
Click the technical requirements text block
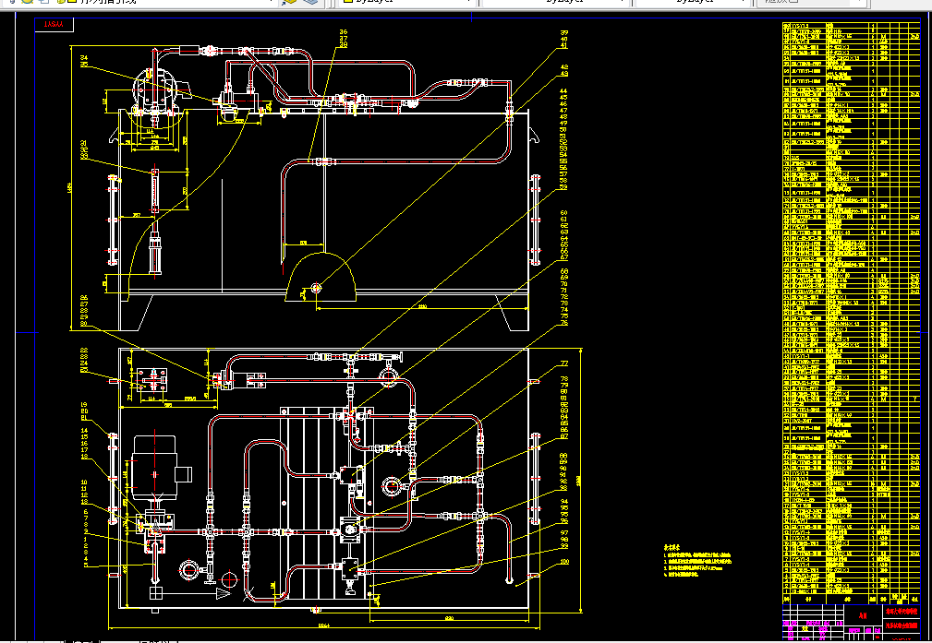click(697, 561)
